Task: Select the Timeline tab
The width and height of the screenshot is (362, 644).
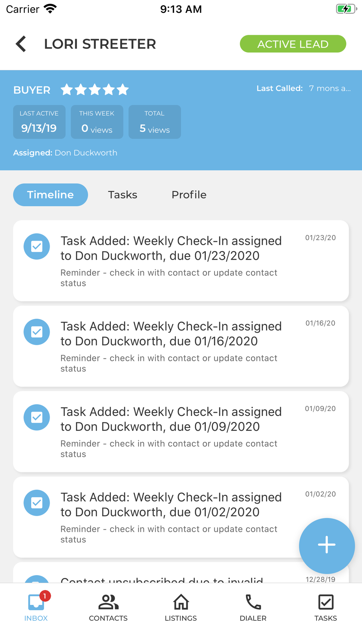Action: pyautogui.click(x=50, y=195)
